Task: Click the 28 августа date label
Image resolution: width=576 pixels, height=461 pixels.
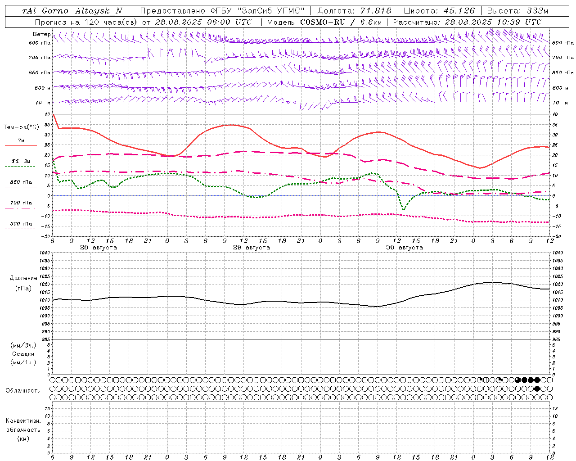Action: [99, 248]
